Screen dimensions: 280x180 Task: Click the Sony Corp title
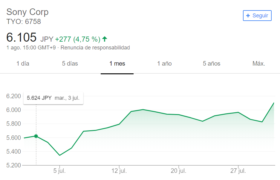[x=27, y=12]
